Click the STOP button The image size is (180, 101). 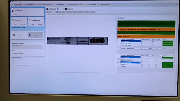click(19, 35)
